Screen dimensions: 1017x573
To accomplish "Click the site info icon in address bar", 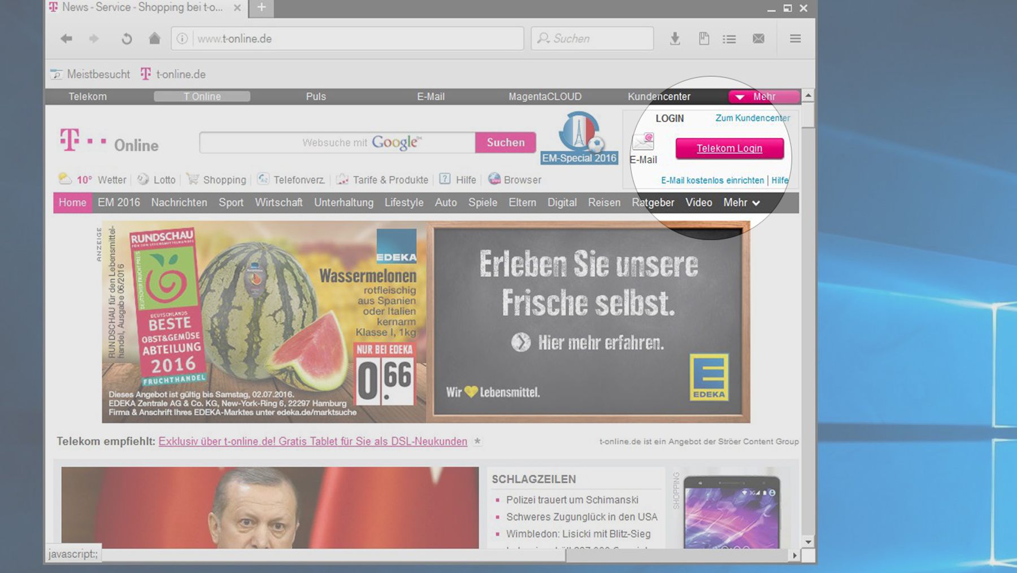I will pos(182,38).
